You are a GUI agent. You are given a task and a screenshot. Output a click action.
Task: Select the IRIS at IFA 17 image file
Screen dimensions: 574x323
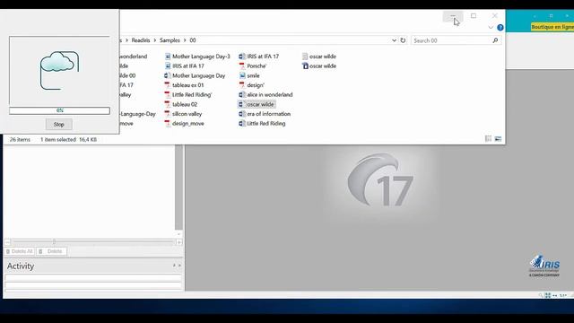point(184,65)
